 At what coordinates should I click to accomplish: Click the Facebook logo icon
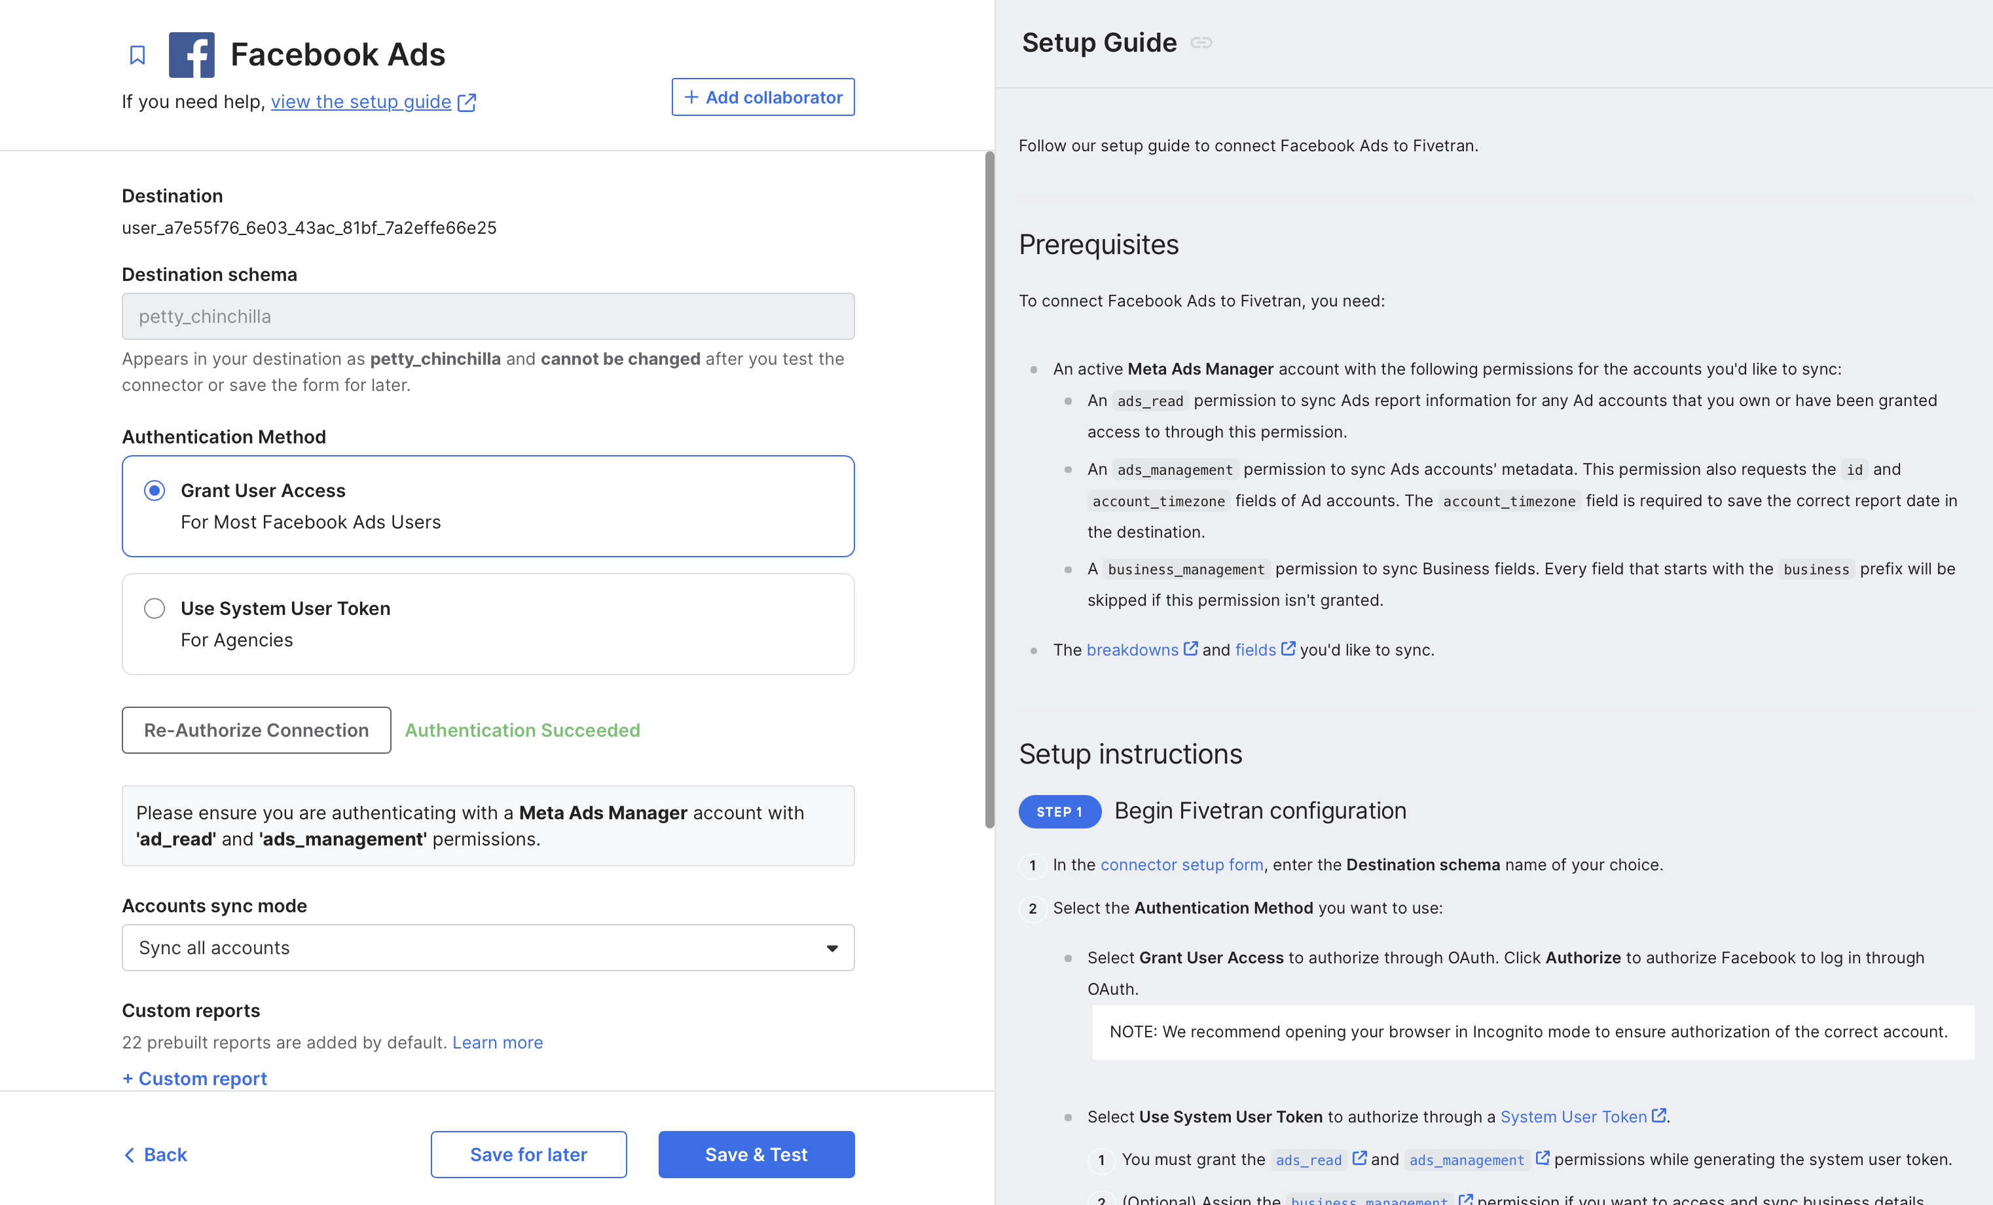[192, 55]
